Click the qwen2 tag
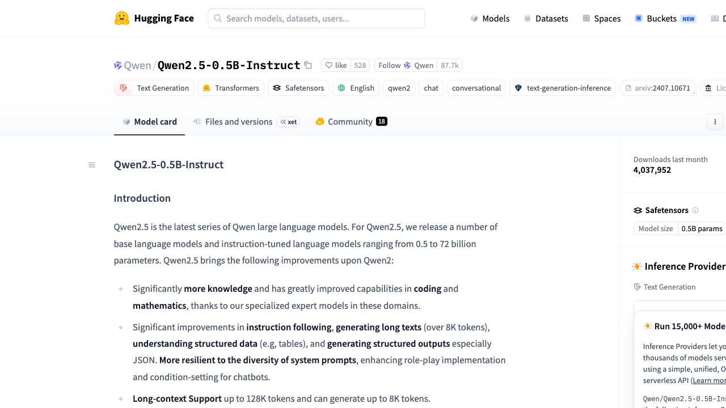Viewport: 726px width, 408px height. click(399, 88)
